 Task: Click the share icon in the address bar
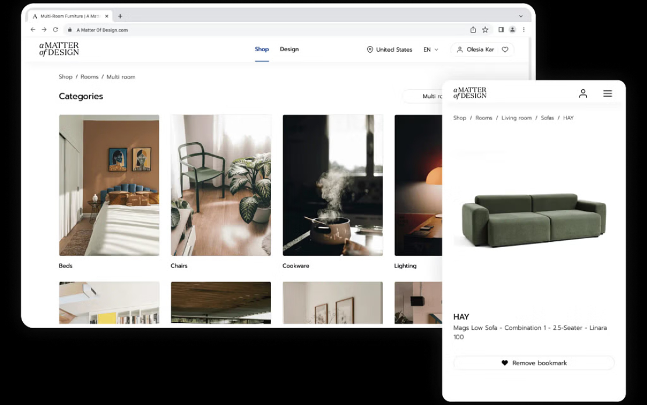click(473, 30)
